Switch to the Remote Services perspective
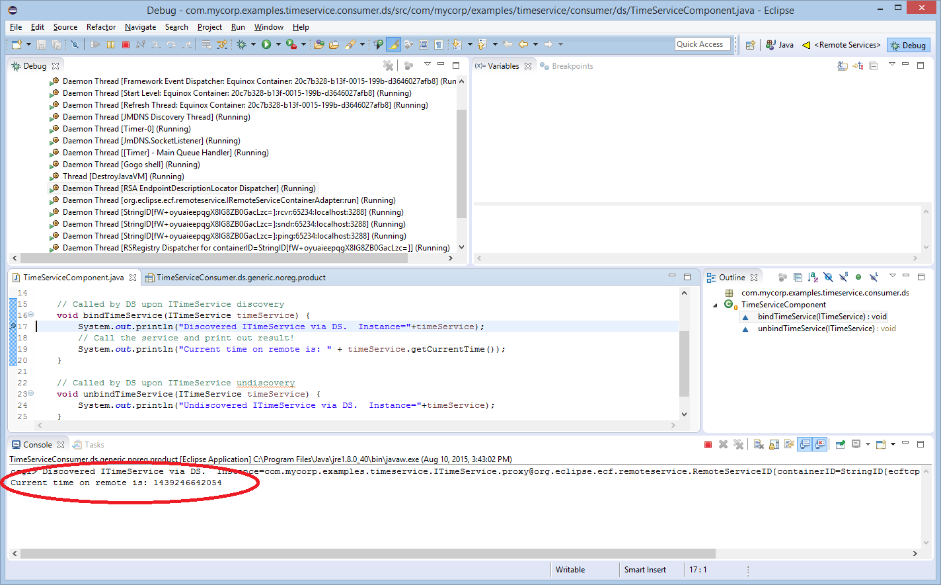 click(x=841, y=45)
